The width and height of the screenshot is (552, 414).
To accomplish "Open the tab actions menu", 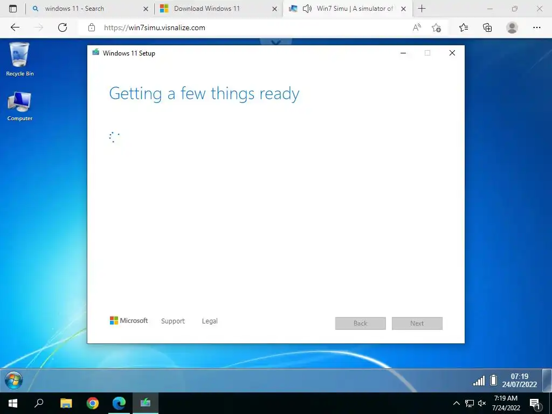I will pyautogui.click(x=13, y=9).
